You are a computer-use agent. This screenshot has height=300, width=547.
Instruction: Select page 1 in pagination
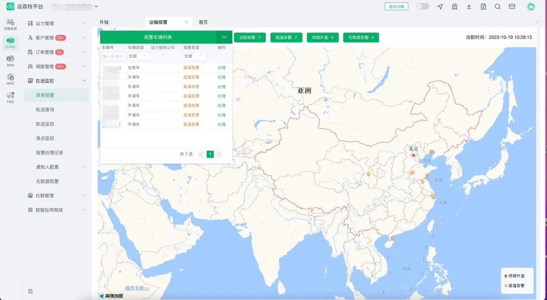[x=210, y=154]
